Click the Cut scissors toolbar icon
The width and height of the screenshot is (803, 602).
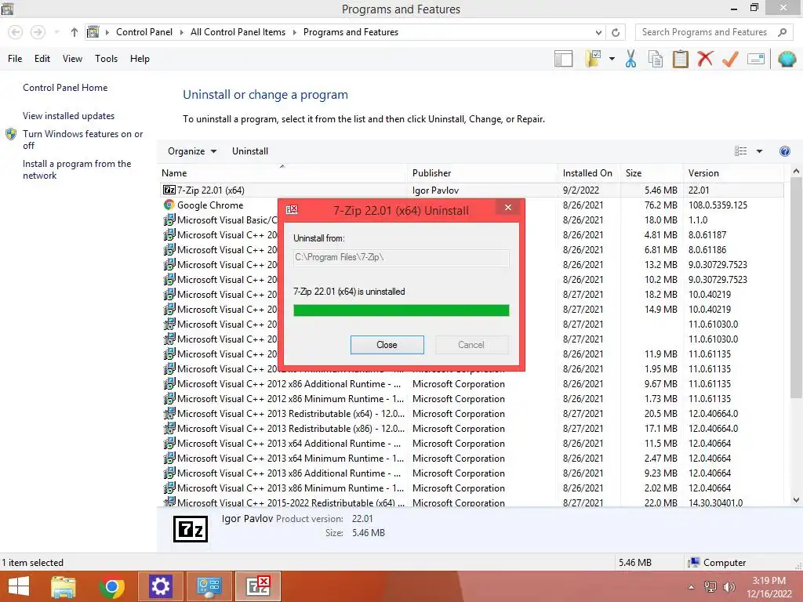pos(630,59)
